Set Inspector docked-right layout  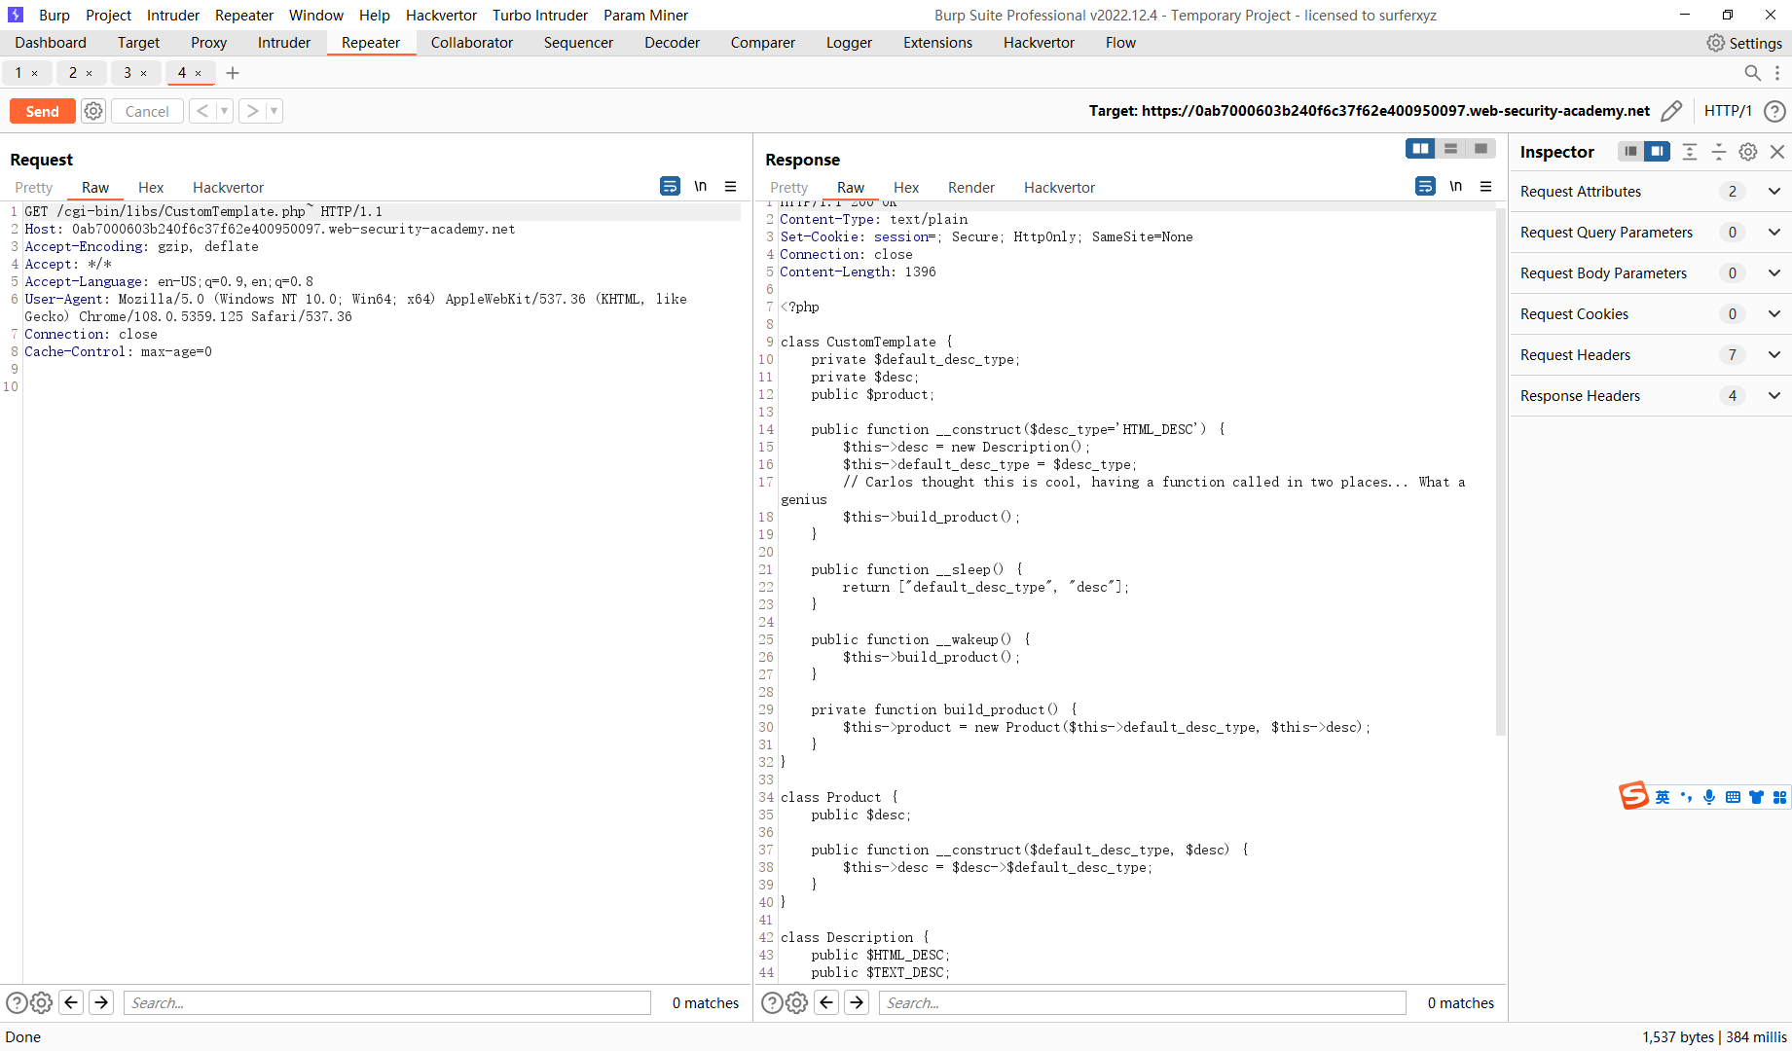(1657, 152)
